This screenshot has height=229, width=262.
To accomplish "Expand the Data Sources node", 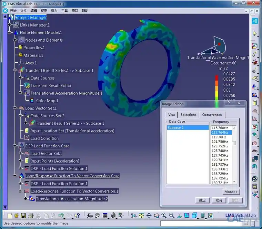I will click(x=20, y=77).
